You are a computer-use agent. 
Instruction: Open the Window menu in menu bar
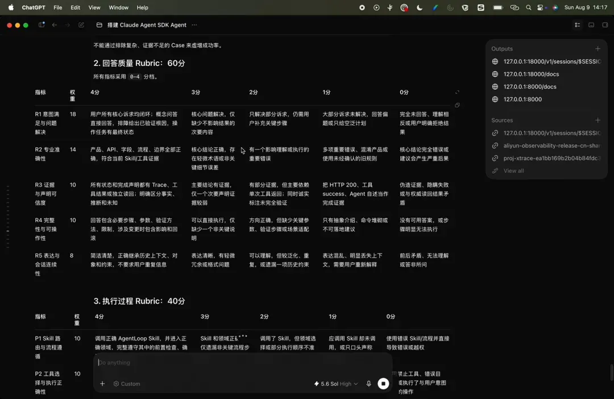coord(118,7)
